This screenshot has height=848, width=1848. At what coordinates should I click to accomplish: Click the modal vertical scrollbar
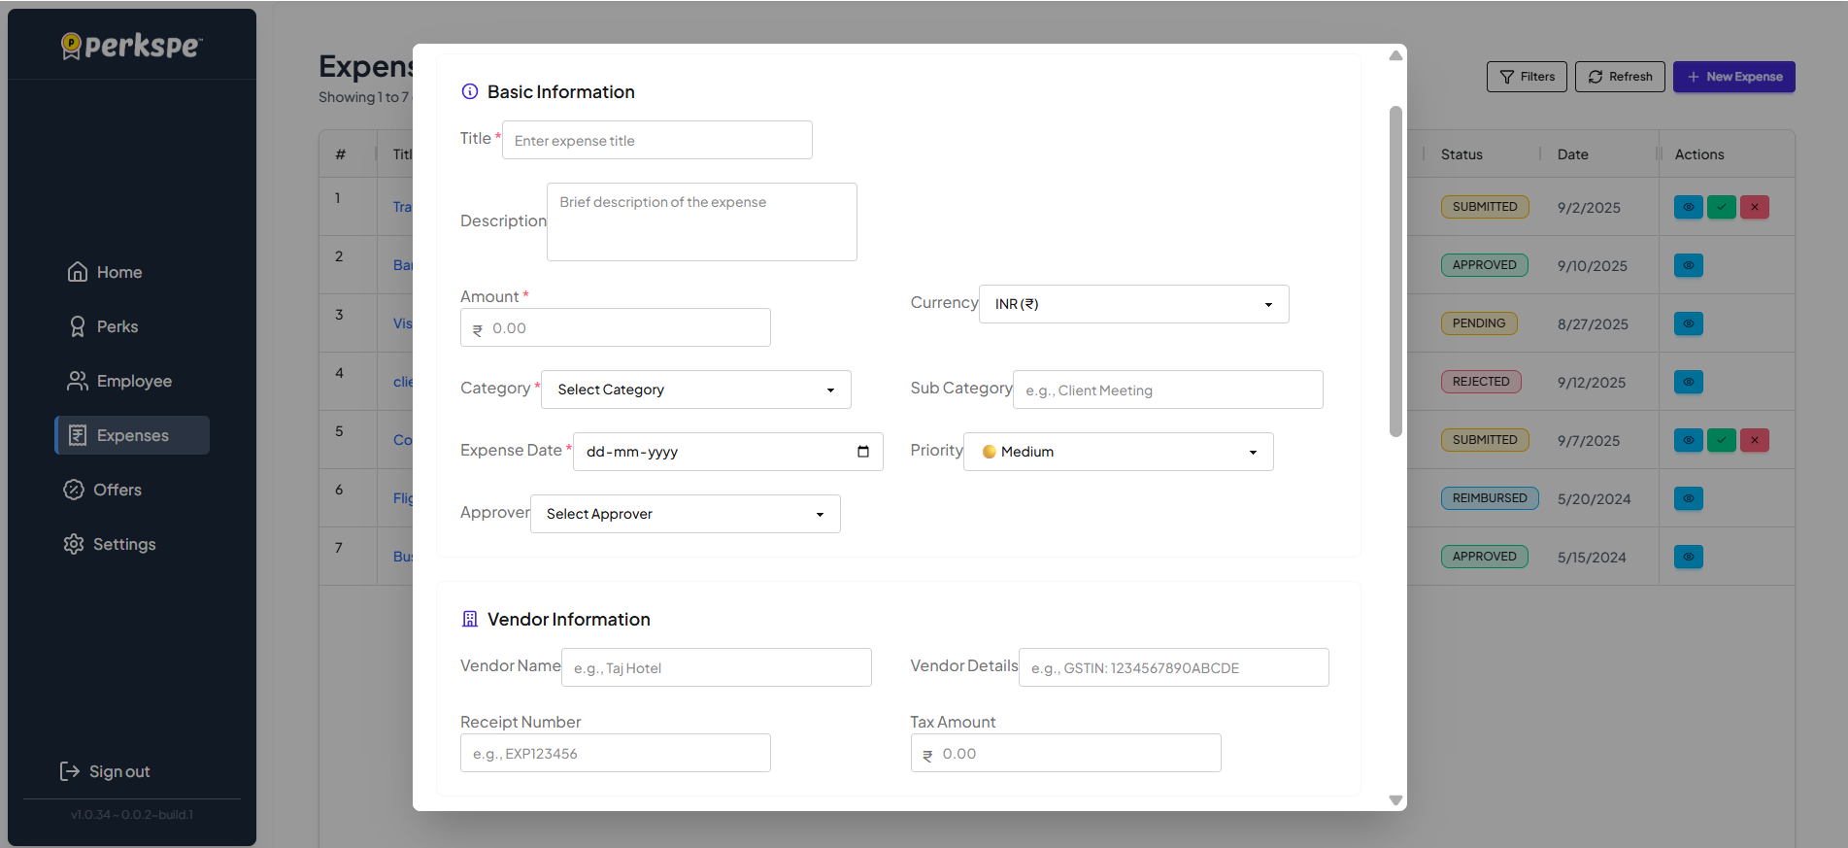click(1395, 272)
